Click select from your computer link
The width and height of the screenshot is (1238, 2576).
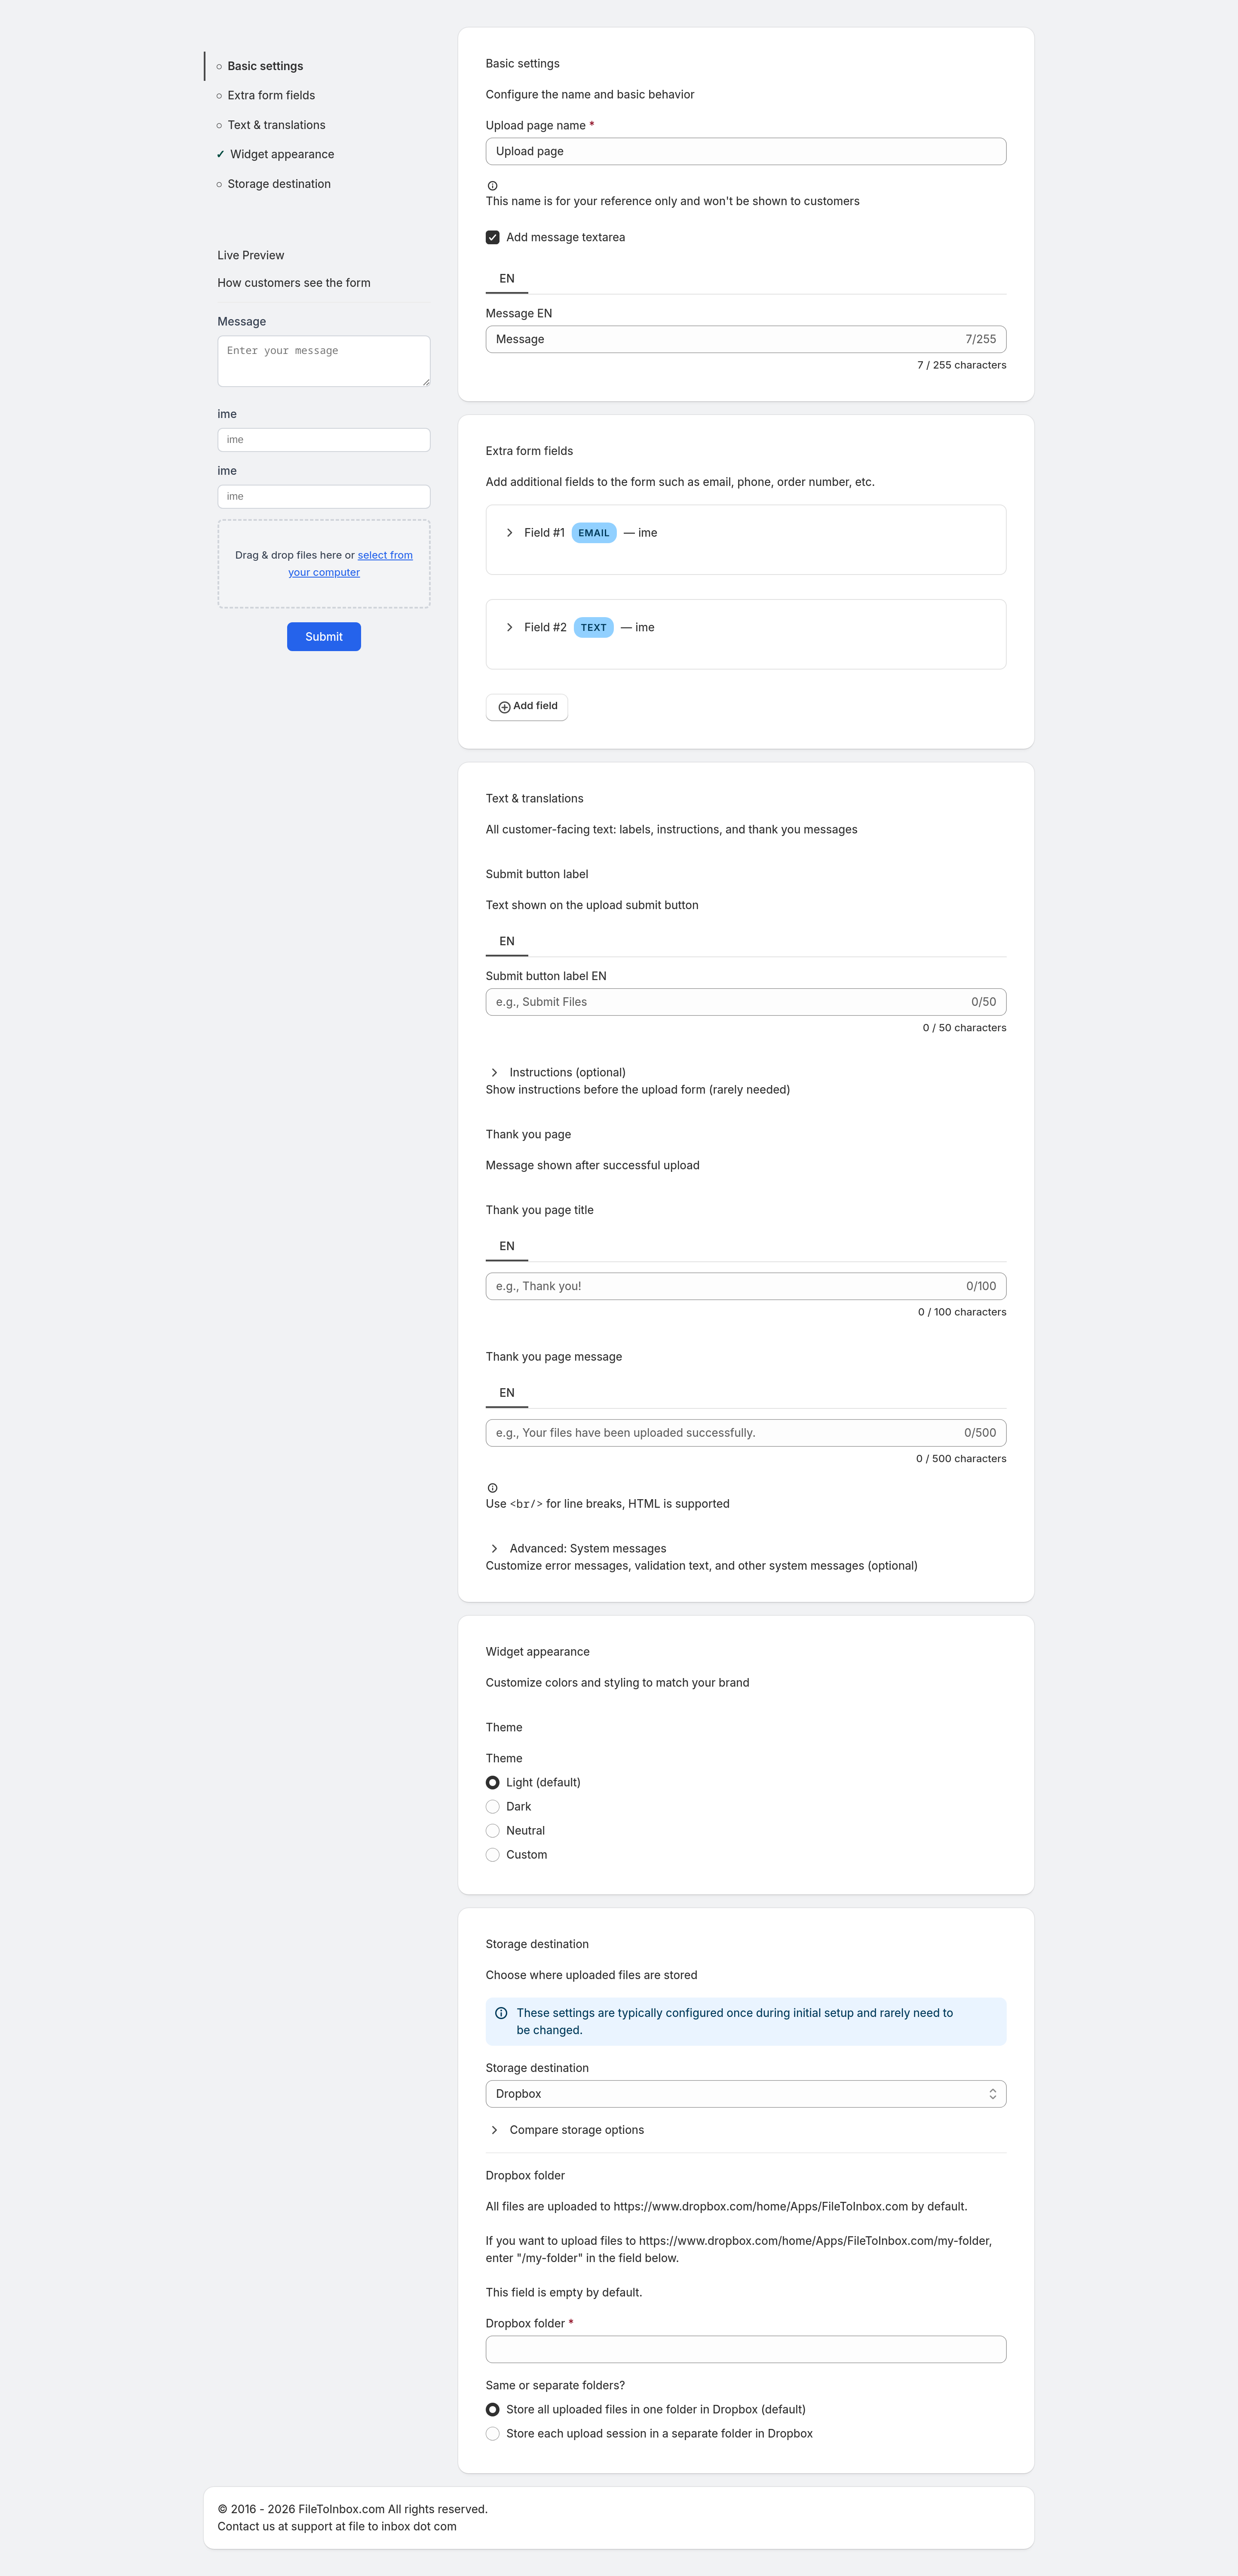pyautogui.click(x=351, y=564)
